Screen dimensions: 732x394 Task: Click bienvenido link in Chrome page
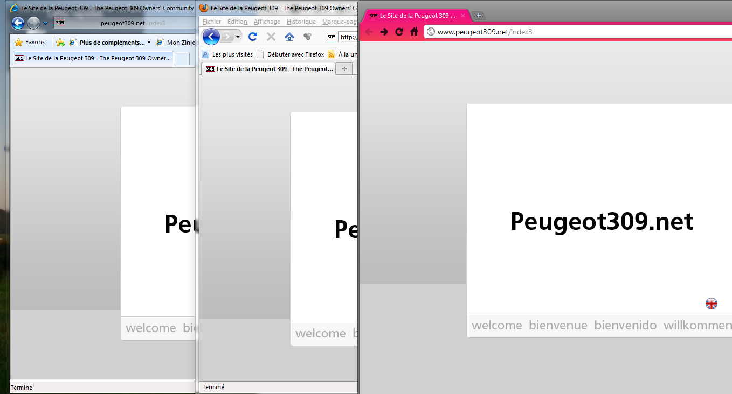625,325
